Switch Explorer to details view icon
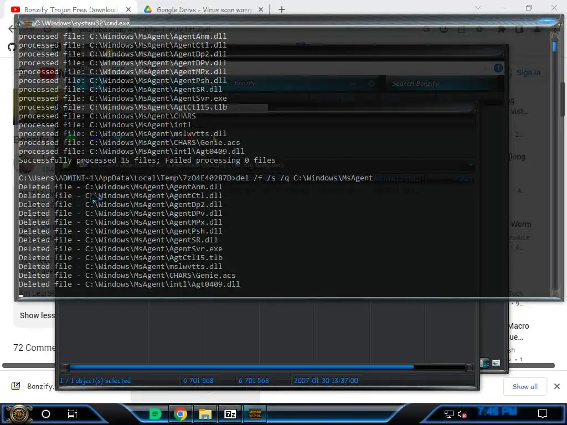The image size is (567, 425). (x=484, y=363)
